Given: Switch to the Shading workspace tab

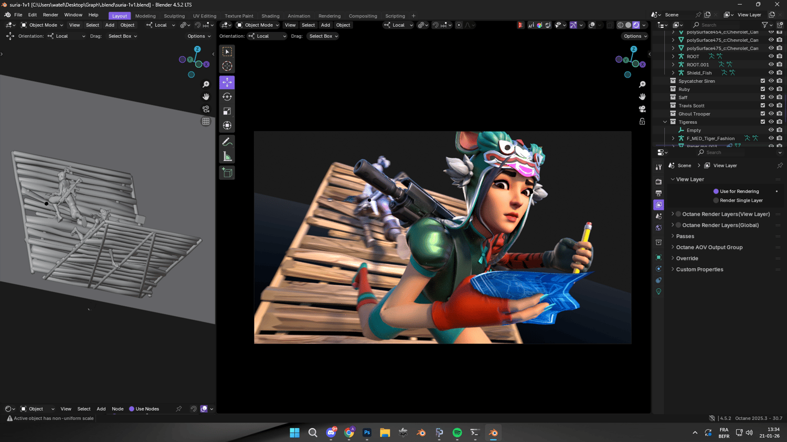Looking at the screenshot, I should click(270, 16).
